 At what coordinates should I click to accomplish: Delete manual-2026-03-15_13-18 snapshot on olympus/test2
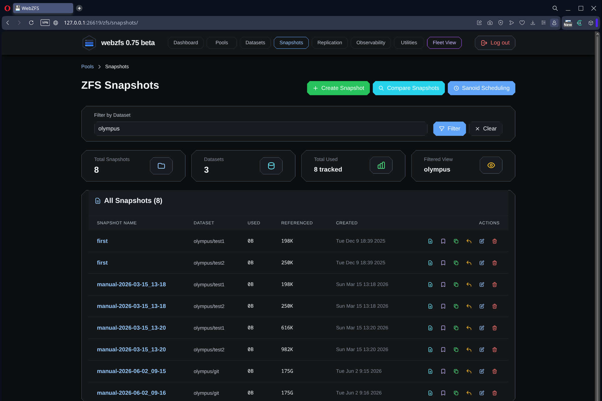495,306
